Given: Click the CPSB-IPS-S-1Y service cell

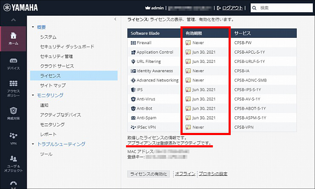Looking at the screenshot, I should [247, 90].
